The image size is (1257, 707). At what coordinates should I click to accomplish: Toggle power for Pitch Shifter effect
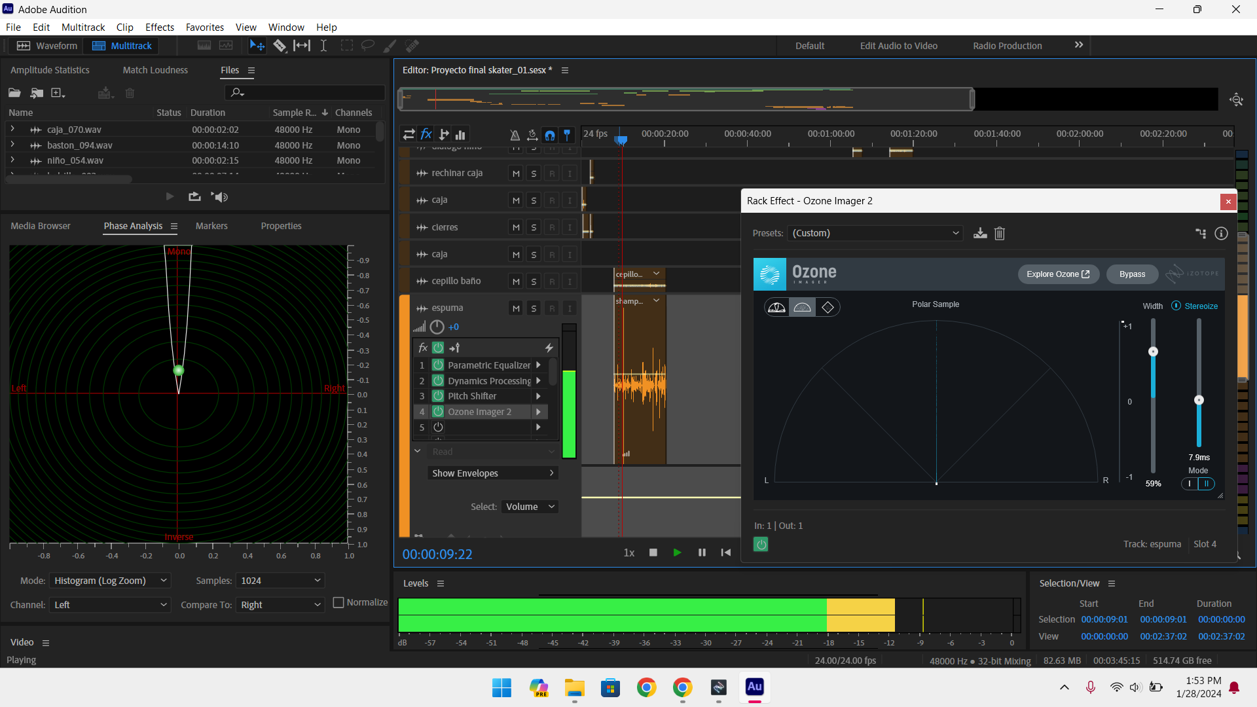coord(438,396)
